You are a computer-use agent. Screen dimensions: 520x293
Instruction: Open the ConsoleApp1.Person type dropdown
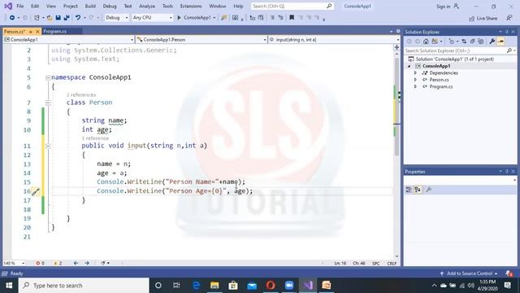coord(201,40)
